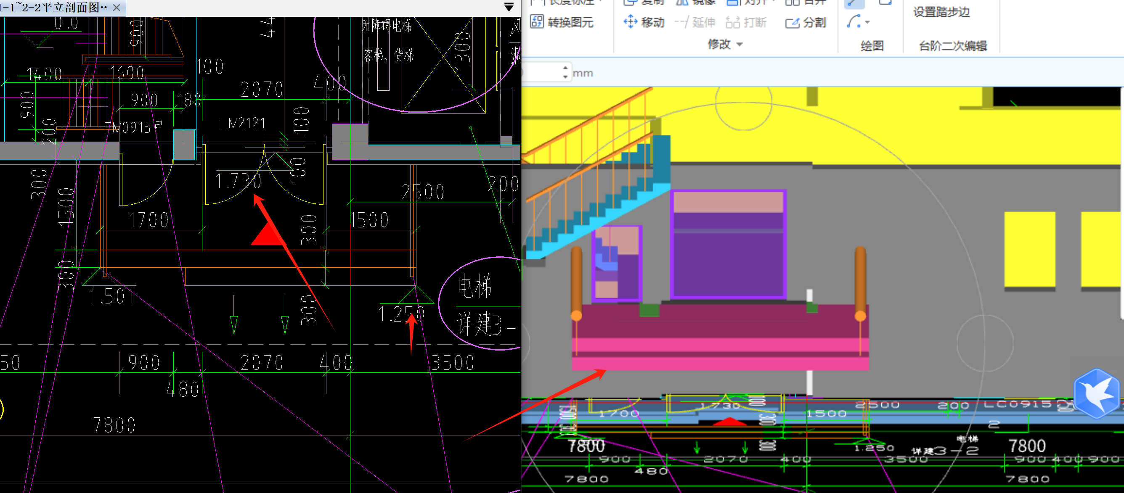Activate the highlighted line drawing tool
This screenshot has width=1124, height=493.
854,3
